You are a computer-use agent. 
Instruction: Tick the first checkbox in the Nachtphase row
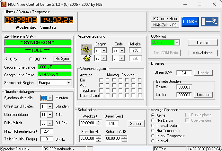click(x=101, y=95)
